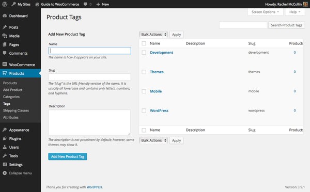Click the Plugins plug icon
Image resolution: width=310 pixels, height=192 pixels.
[5, 138]
